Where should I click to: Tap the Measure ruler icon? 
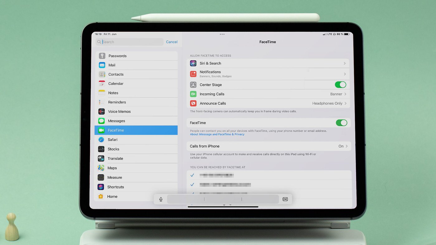point(101,177)
